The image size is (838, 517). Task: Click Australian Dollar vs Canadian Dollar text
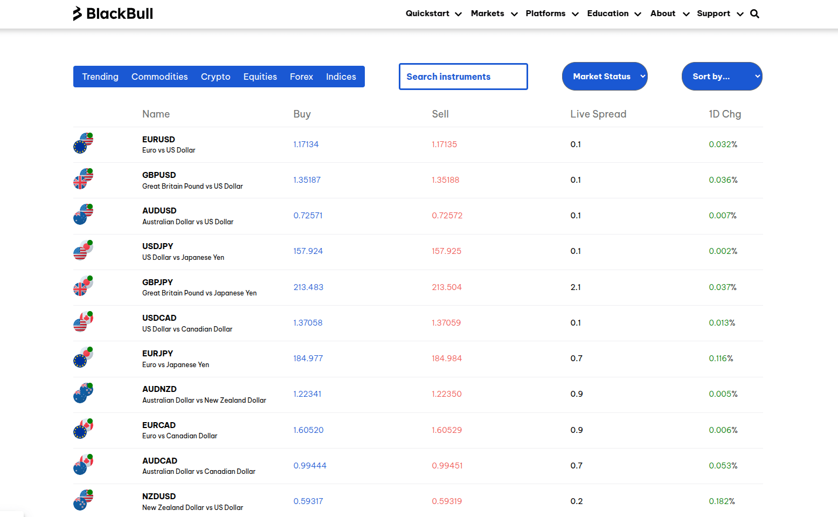(x=199, y=471)
